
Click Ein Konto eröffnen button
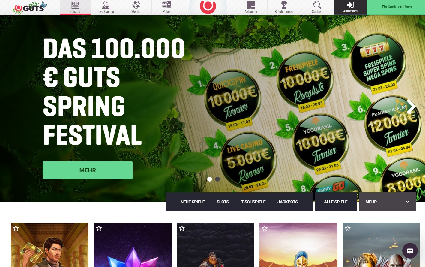coord(397,7)
